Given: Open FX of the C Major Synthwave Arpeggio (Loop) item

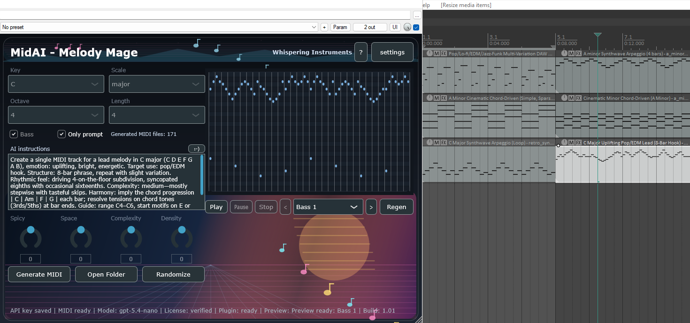Looking at the screenshot, I should pos(444,143).
